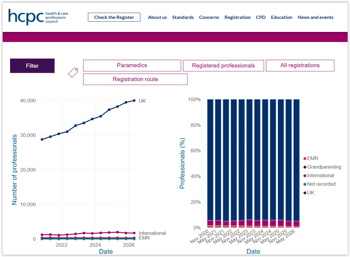Visit News and events

(315, 17)
